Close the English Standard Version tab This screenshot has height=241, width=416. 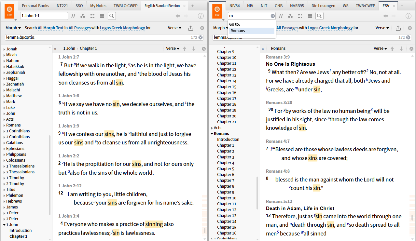(x=185, y=6)
